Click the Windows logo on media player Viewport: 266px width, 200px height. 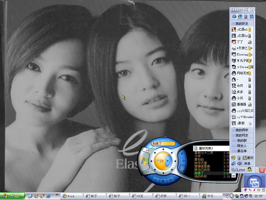[x=143, y=161]
